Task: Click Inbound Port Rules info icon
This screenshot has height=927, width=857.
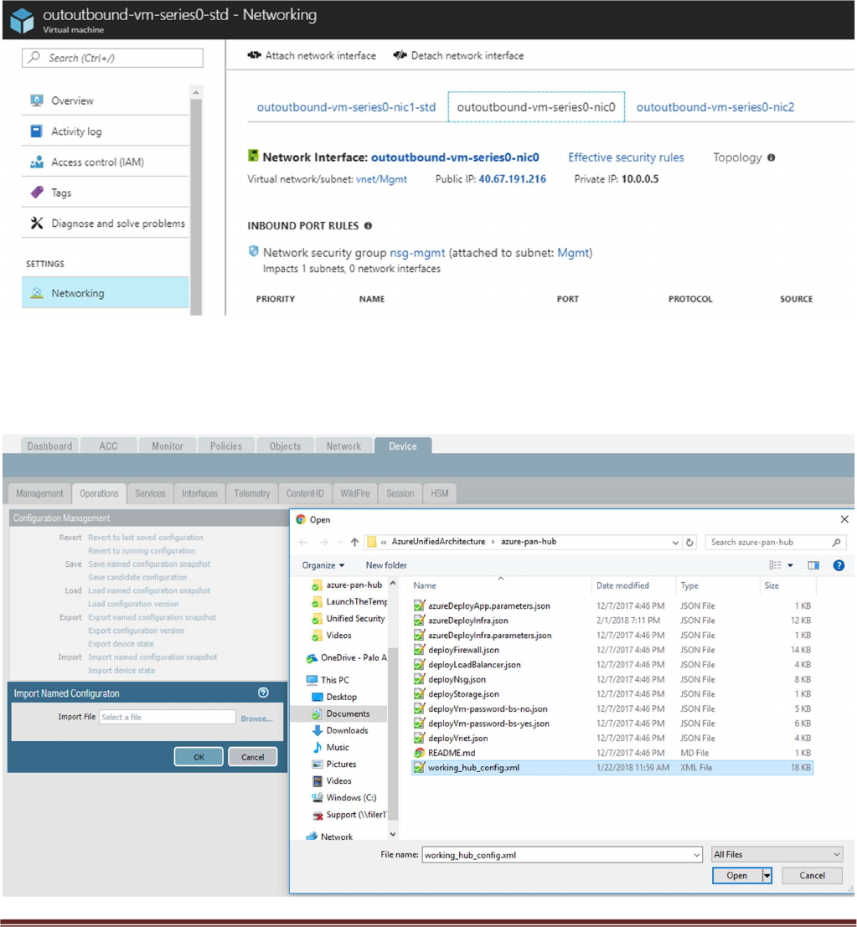Action: coord(368,226)
